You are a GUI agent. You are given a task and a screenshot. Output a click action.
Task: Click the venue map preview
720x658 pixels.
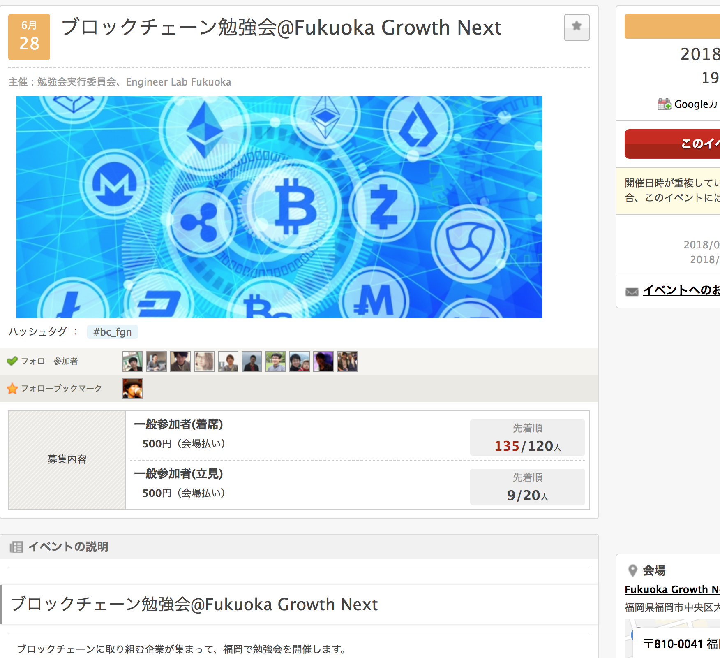pos(672,639)
